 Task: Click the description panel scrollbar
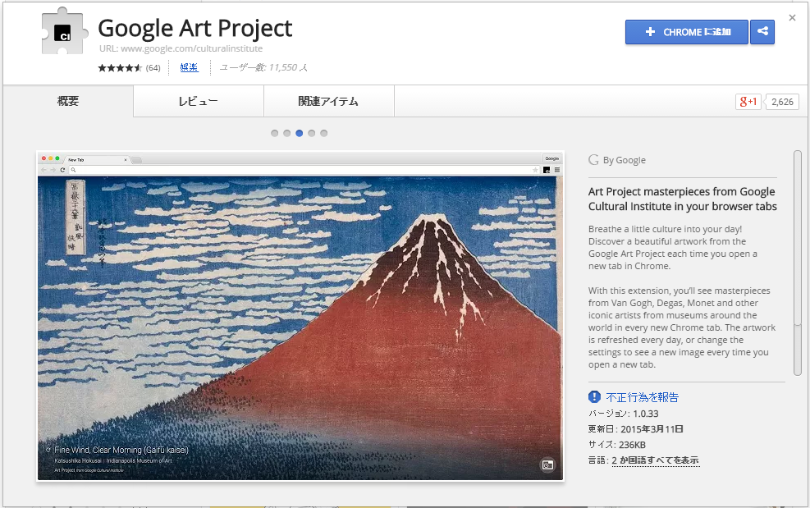pyautogui.click(x=797, y=263)
